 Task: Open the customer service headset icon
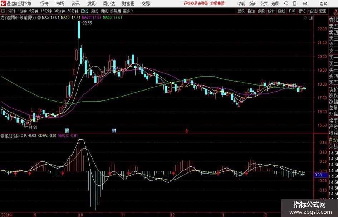pos(286,4)
